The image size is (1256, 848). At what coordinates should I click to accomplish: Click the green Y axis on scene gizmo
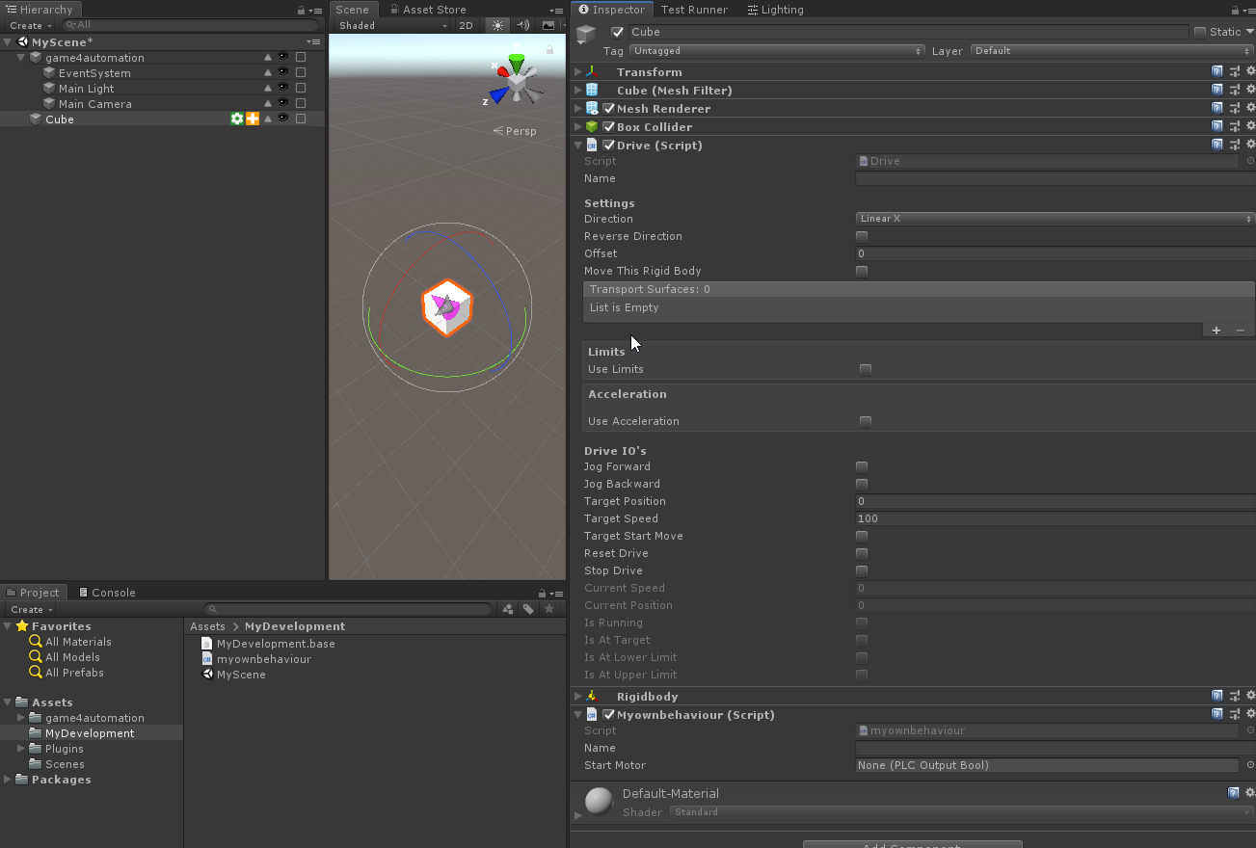pos(518,64)
